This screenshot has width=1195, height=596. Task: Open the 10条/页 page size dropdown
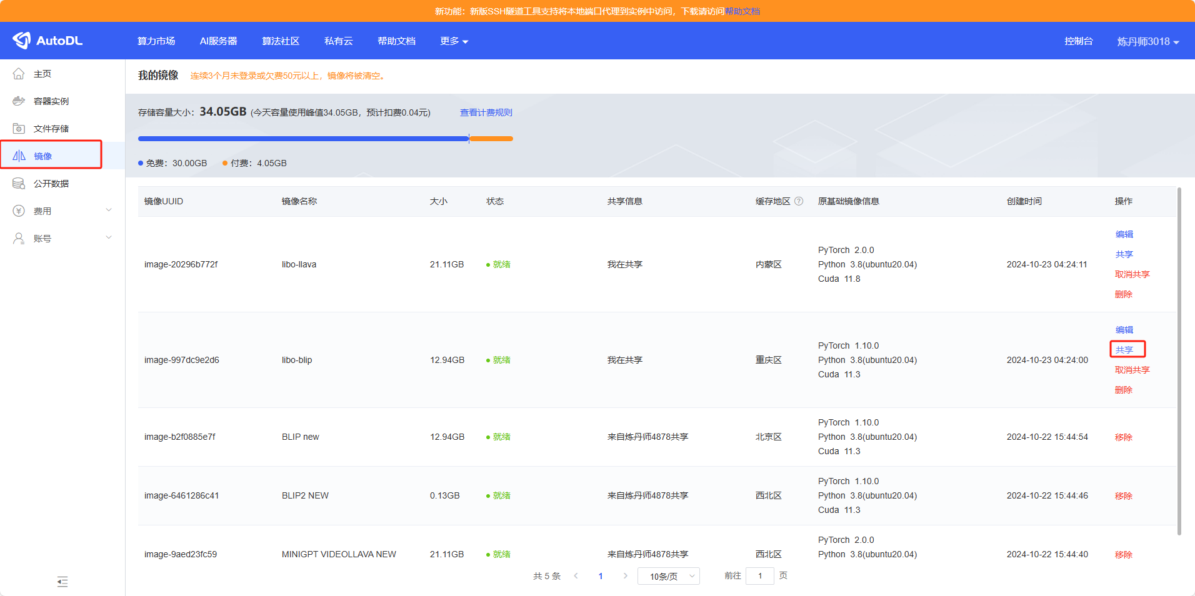[x=668, y=576]
